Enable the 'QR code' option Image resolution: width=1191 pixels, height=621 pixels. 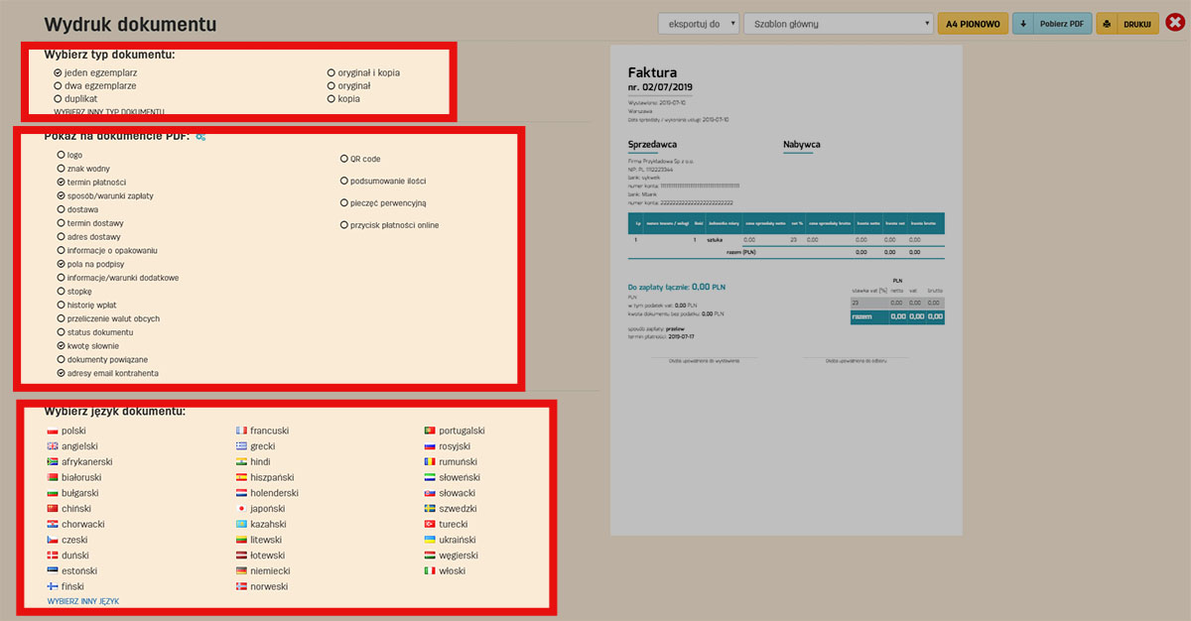tap(342, 158)
